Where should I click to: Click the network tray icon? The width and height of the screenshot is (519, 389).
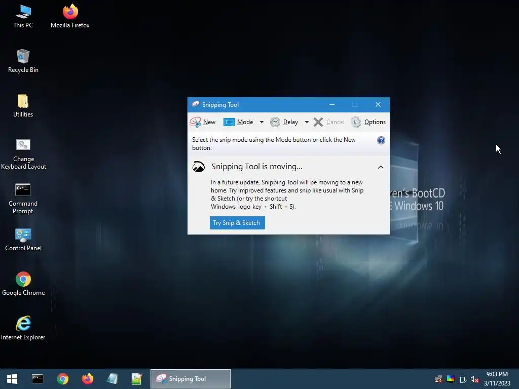438,379
